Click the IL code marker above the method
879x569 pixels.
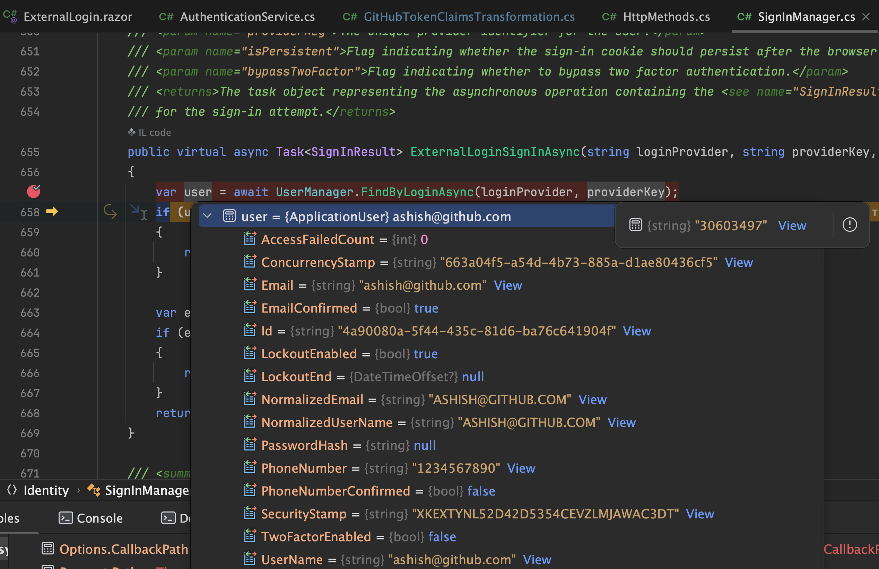click(x=131, y=132)
